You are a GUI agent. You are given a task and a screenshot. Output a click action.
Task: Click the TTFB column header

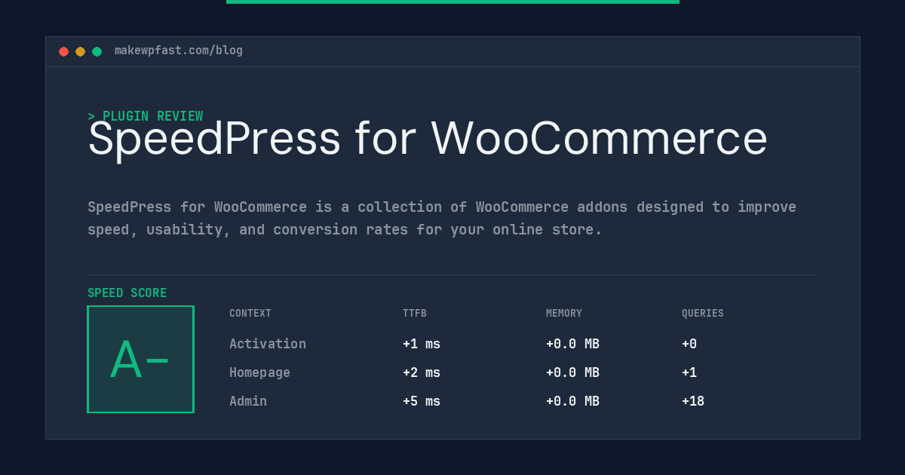pyautogui.click(x=415, y=314)
